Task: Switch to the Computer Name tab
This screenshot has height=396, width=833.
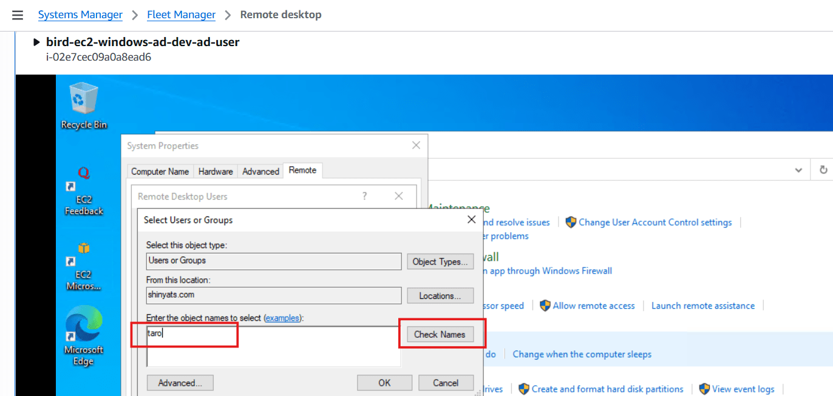Action: [160, 172]
